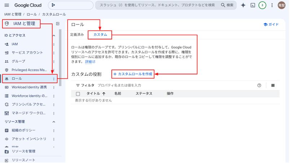Collapse the 'リソース管理' section
Viewport: 290px width, 163px height.
(54, 122)
